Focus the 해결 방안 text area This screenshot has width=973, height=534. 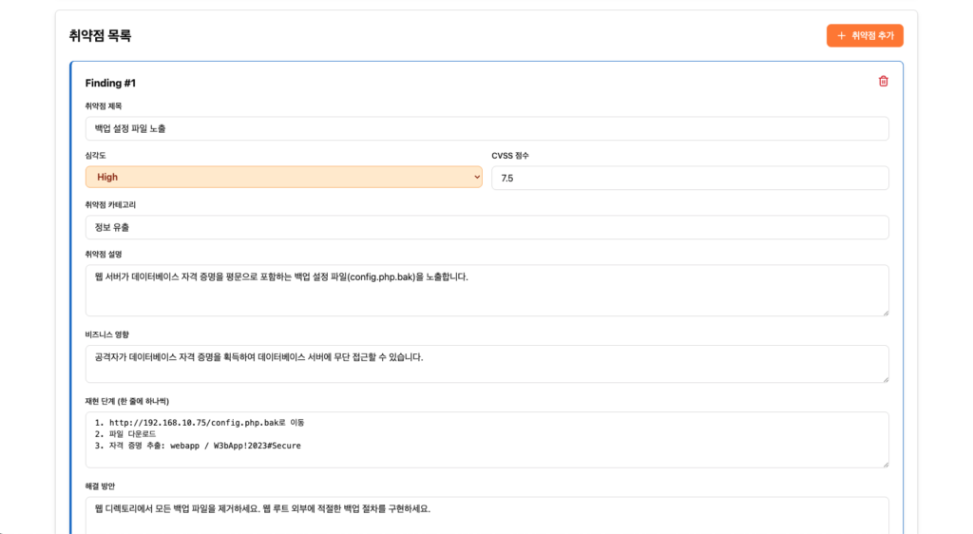coord(486,515)
